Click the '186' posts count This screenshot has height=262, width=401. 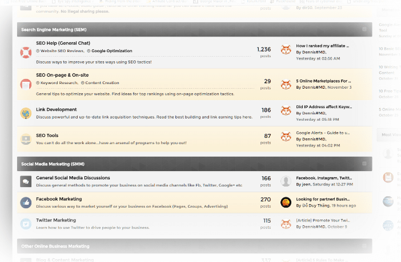[266, 110]
